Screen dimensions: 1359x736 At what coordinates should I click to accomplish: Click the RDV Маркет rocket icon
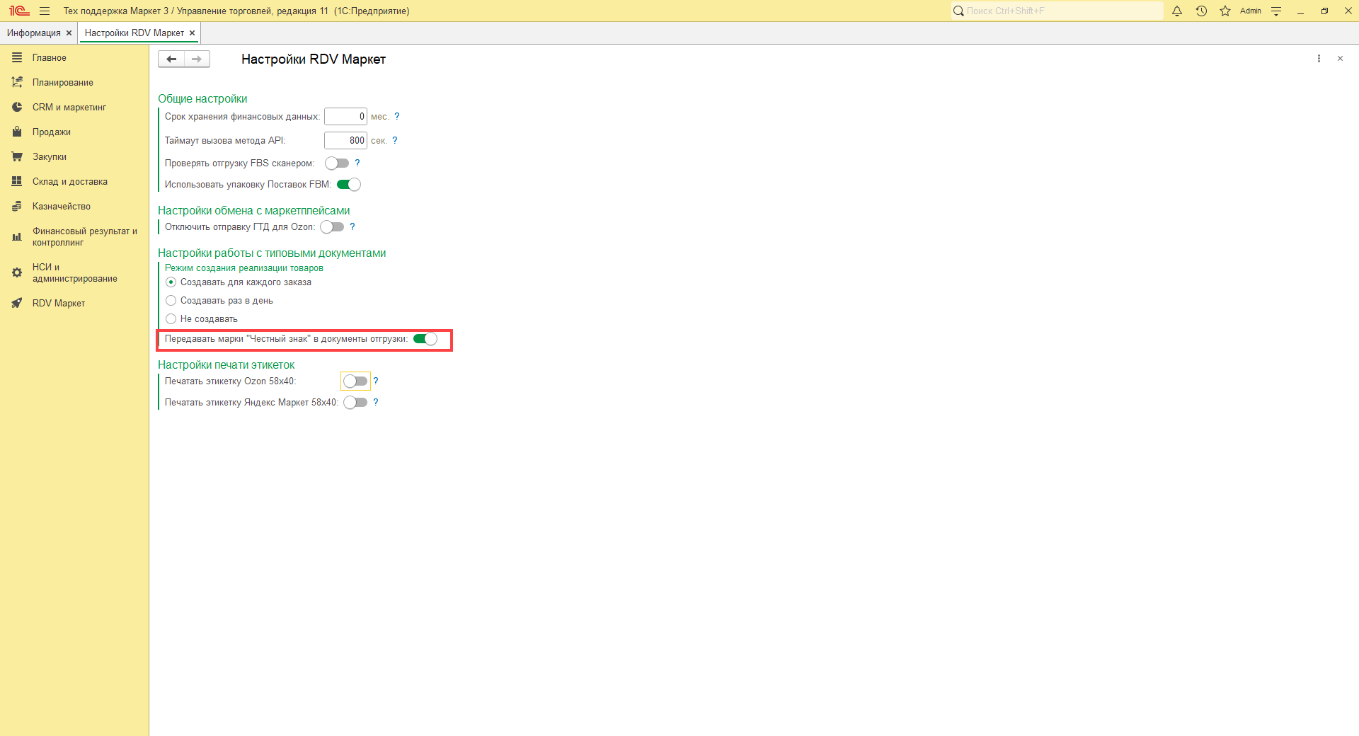point(17,303)
